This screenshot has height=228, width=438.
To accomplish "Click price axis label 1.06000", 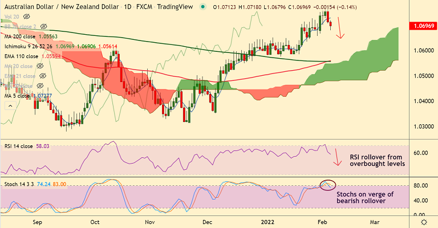I will click(424, 51).
